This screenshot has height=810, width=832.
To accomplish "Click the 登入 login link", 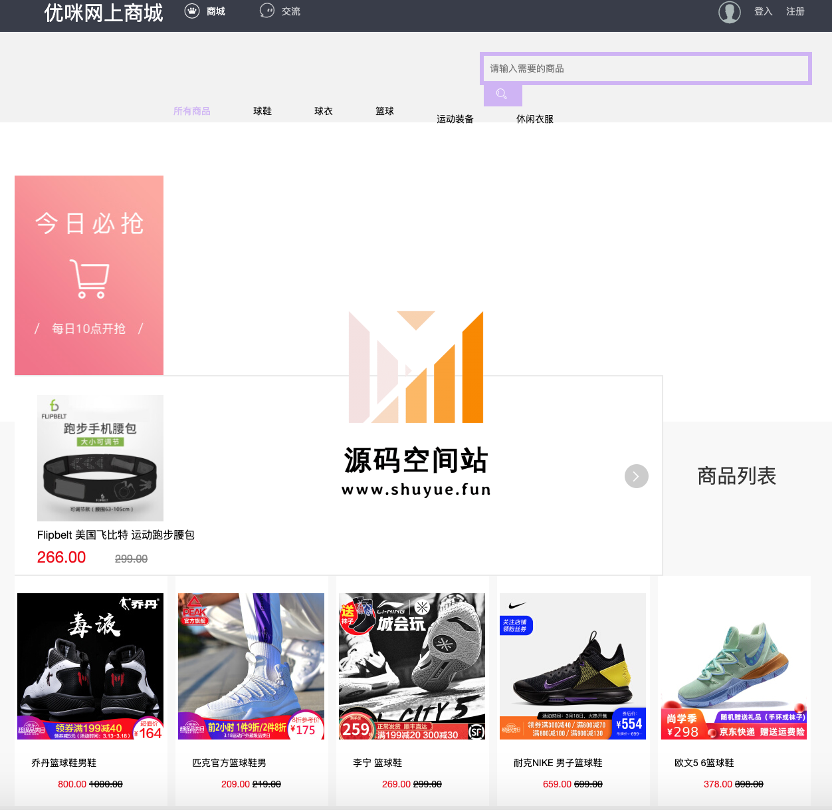I will 764,11.
